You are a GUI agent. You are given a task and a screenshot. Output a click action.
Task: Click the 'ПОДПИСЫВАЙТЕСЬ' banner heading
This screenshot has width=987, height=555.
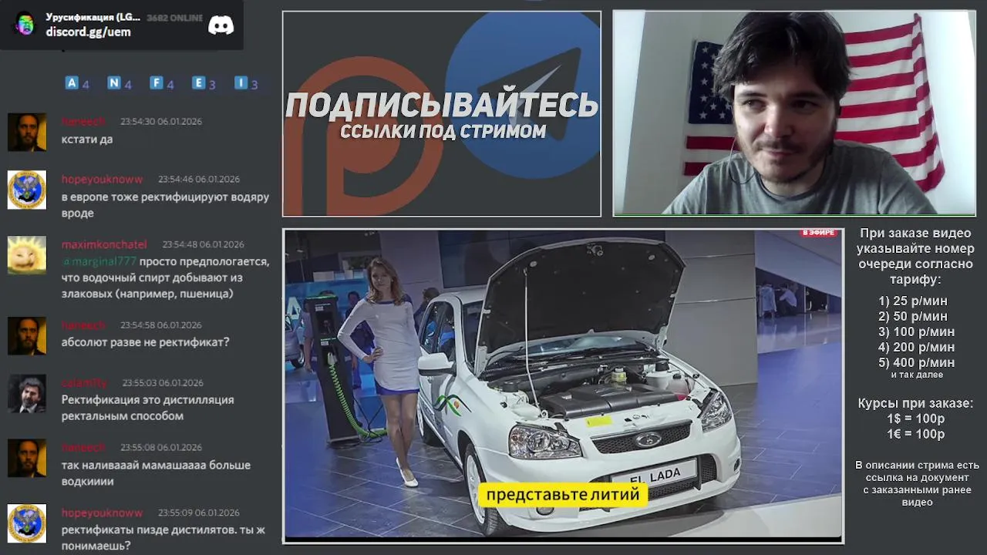(442, 106)
